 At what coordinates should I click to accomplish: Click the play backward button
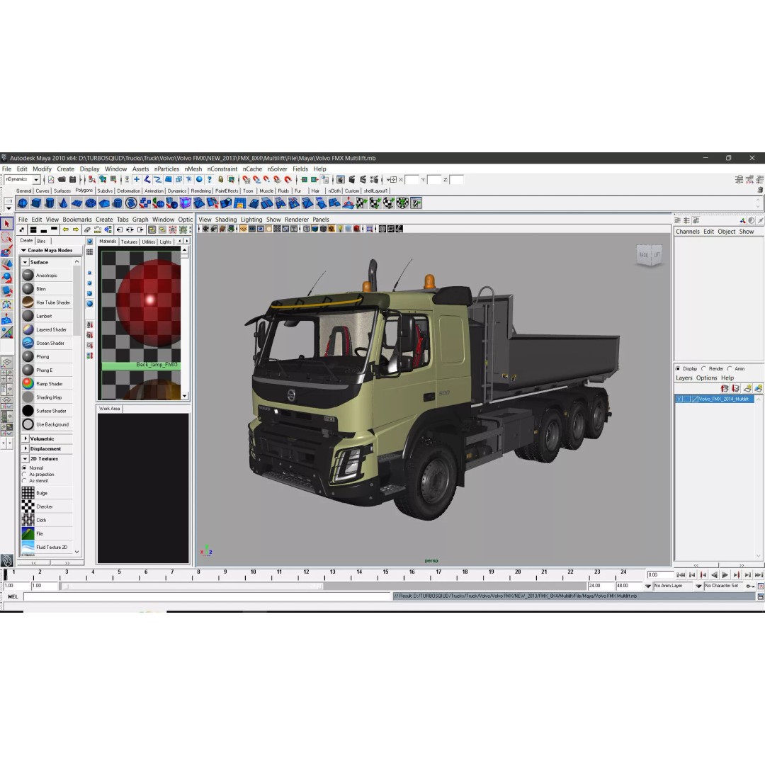coord(714,574)
